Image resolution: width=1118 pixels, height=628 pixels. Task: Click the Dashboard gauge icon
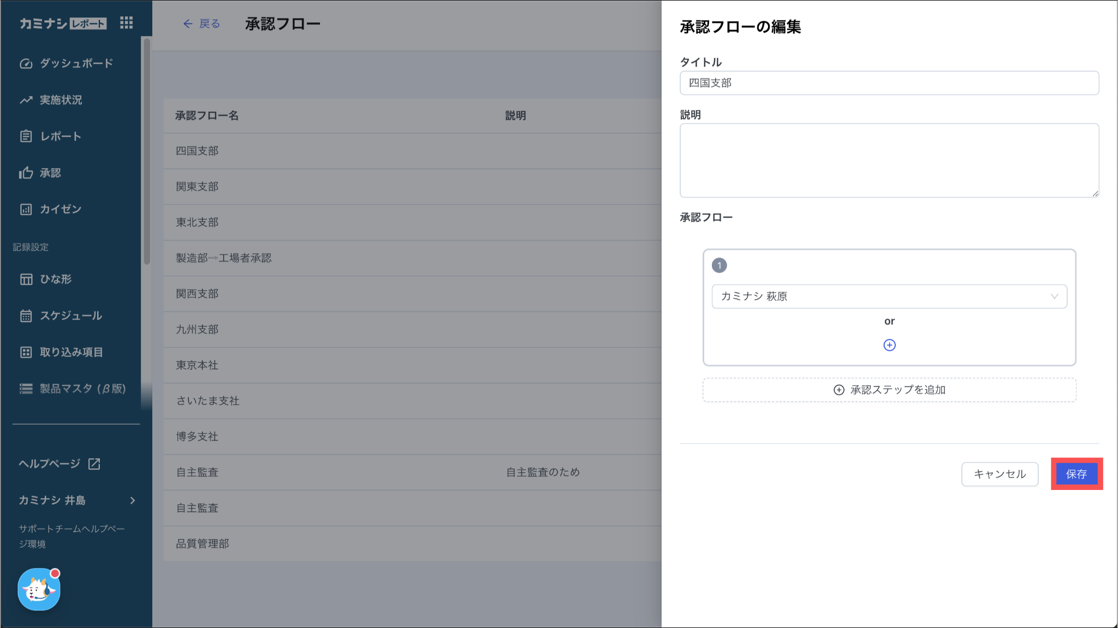26,63
